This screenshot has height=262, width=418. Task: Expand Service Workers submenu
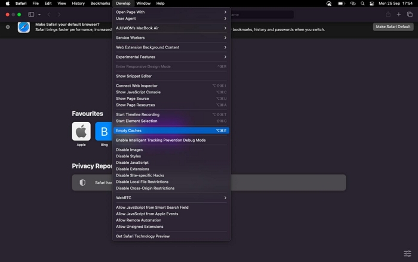tap(171, 38)
